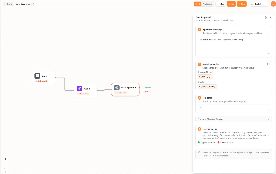276x174 pixels.
Task: Save the workflow
Action: 242,4
